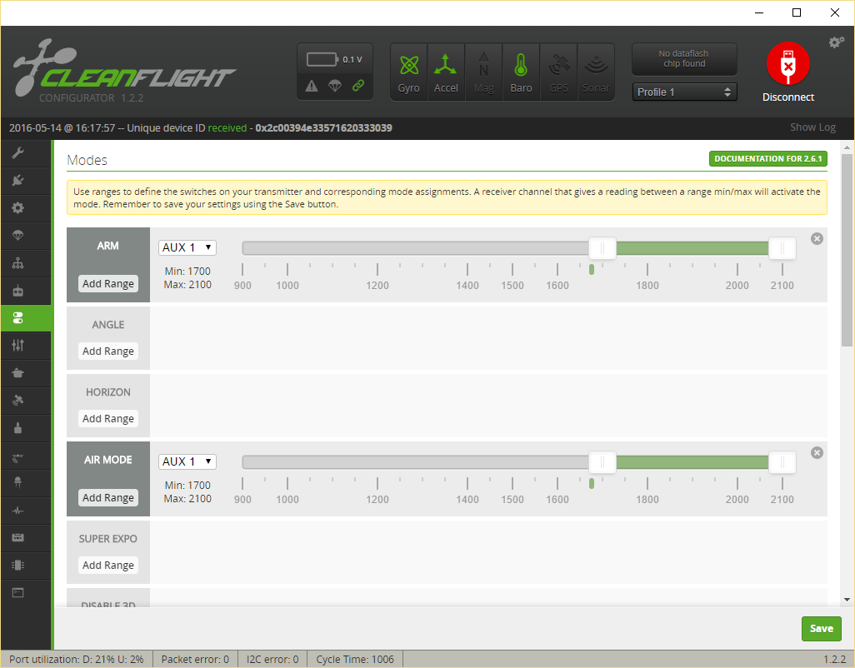
Task: Click the warning triangle status icon
Action: tap(312, 86)
